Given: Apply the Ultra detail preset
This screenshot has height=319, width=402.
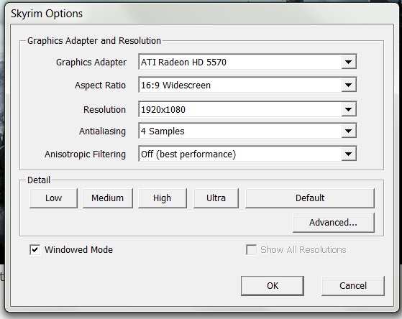Looking at the screenshot, I should tap(216, 198).
